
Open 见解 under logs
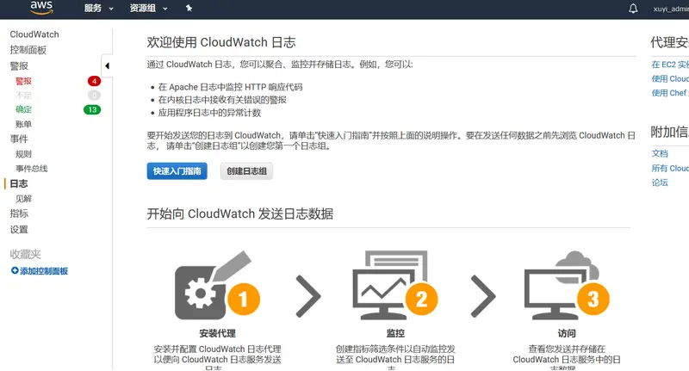[24, 199]
